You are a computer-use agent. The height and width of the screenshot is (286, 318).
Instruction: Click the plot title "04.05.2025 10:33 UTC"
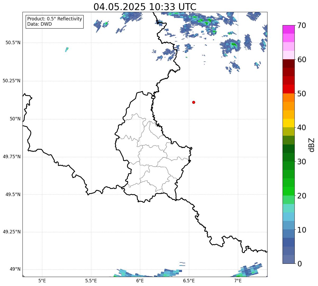coord(145,7)
